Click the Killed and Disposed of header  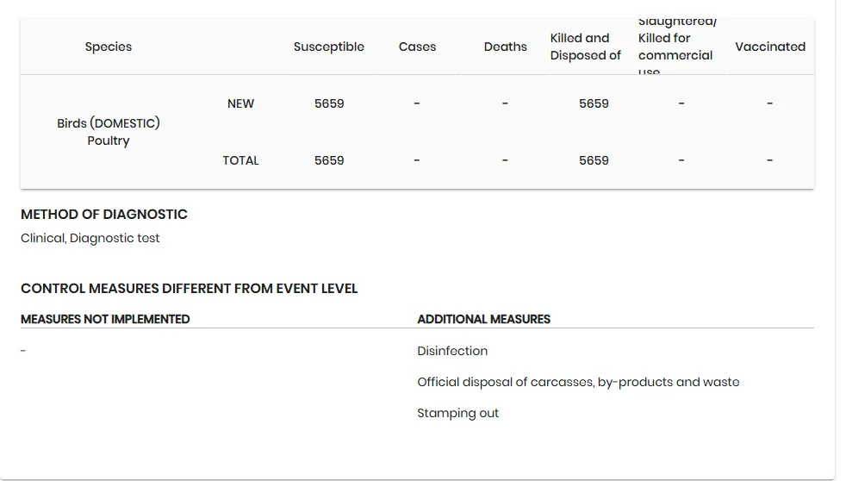pyautogui.click(x=586, y=47)
